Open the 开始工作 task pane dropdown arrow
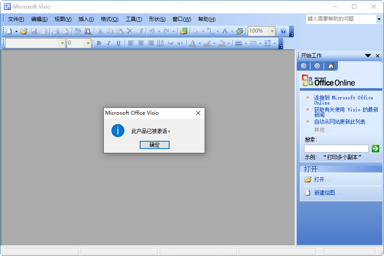The image size is (384, 256). pos(368,56)
